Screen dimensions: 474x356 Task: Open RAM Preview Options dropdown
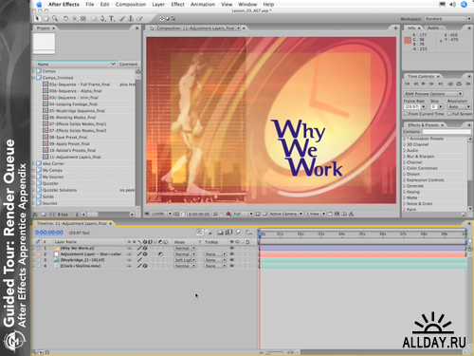433,94
